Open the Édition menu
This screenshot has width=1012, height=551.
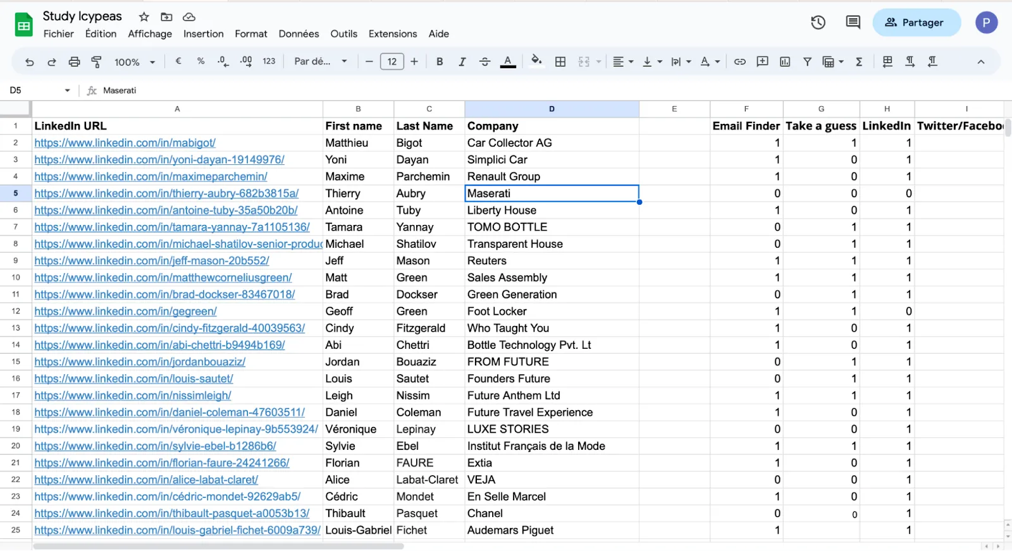click(101, 34)
